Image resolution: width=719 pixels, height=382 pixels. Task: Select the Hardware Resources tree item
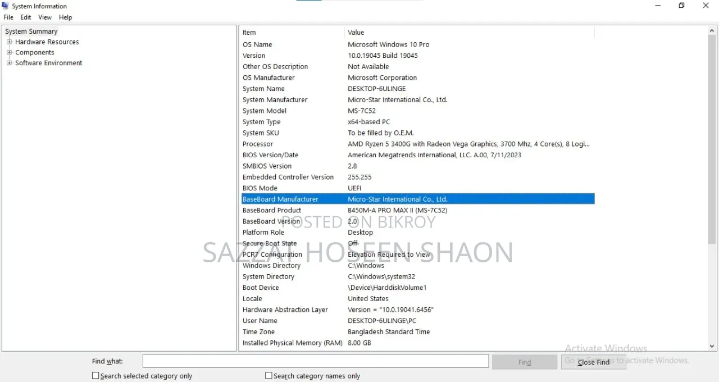(x=47, y=42)
